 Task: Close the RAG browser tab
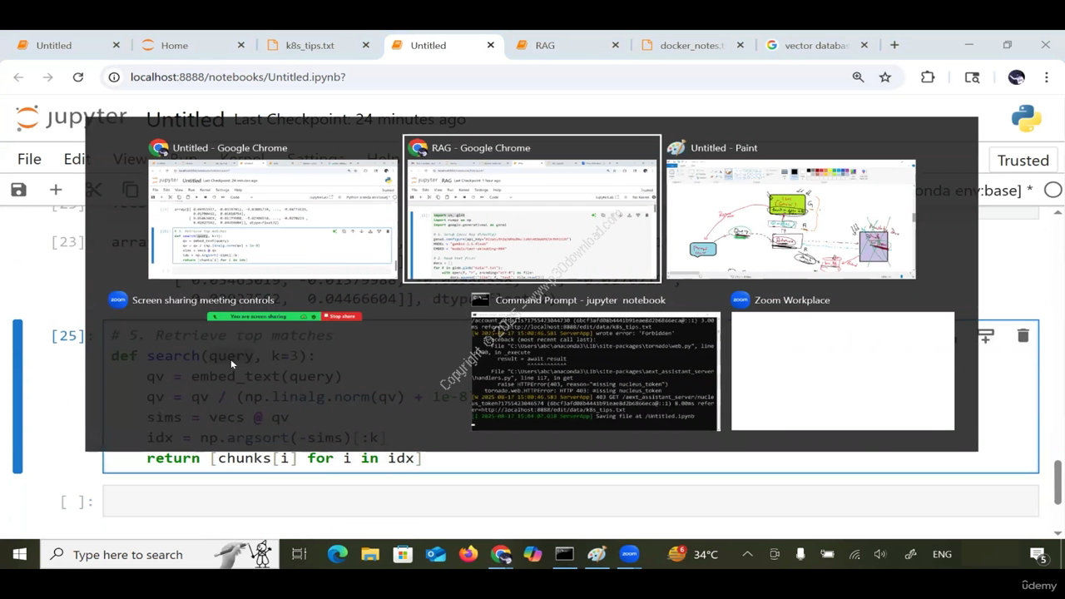click(616, 45)
